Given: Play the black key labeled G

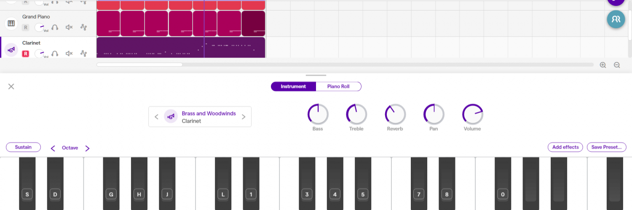Looking at the screenshot, I should [x=111, y=184].
